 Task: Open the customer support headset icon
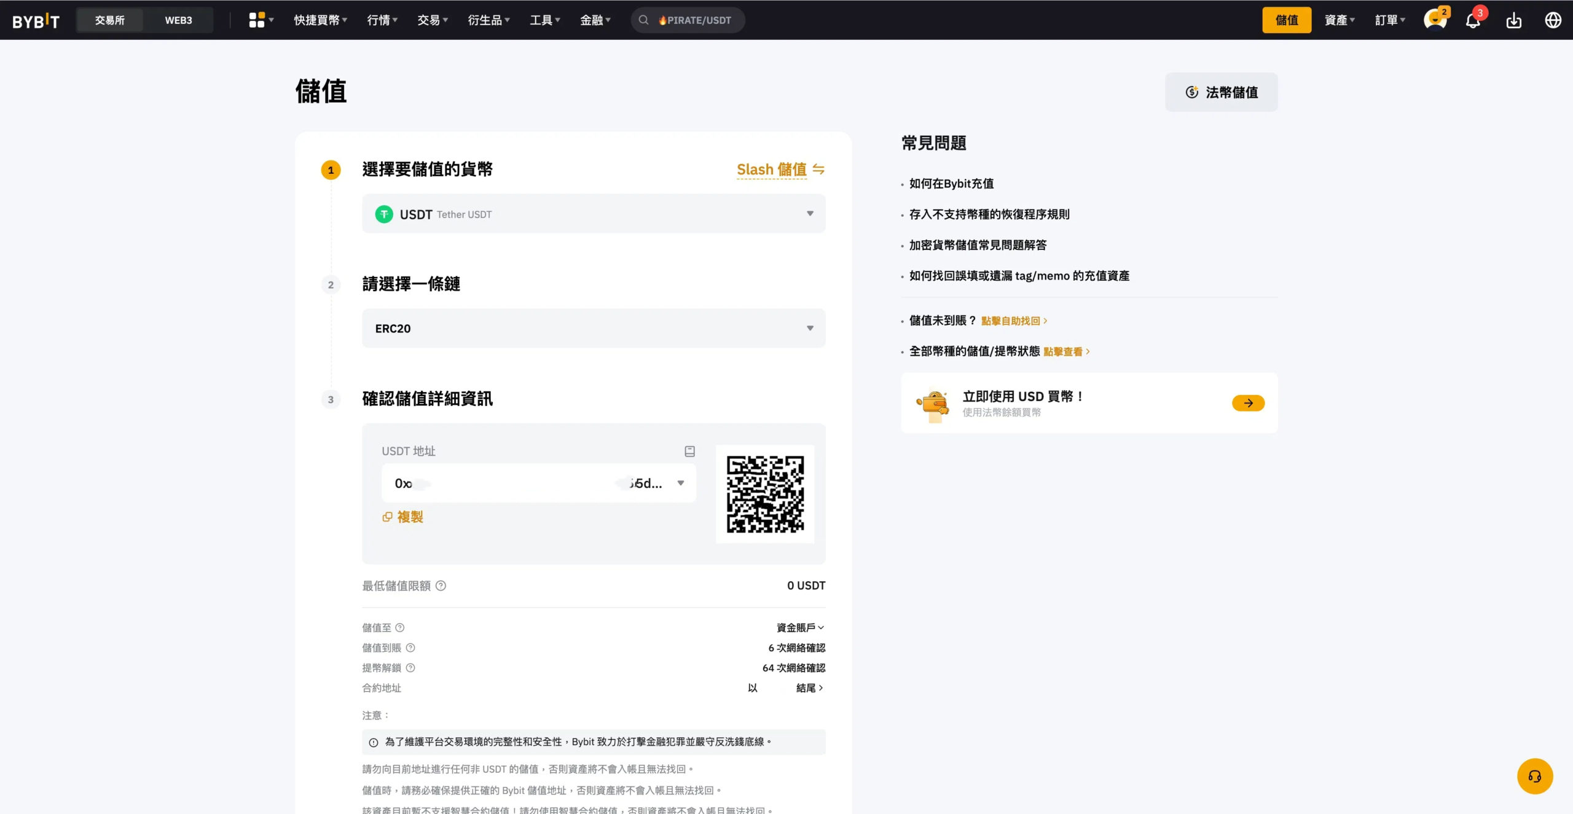pyautogui.click(x=1534, y=777)
